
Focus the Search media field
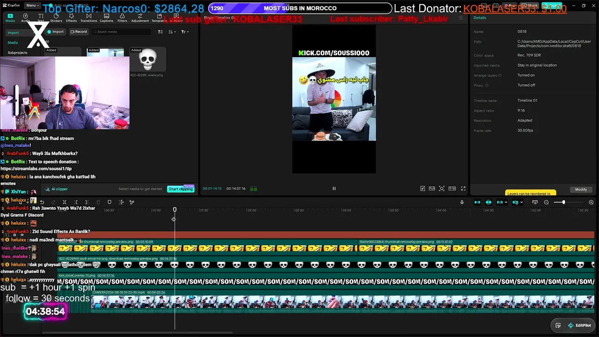122,32
